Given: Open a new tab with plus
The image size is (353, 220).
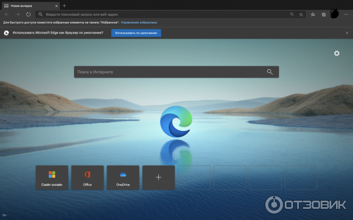Looking at the screenshot, I should click(x=64, y=6).
